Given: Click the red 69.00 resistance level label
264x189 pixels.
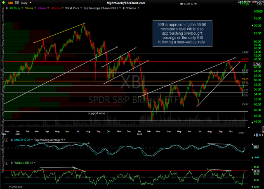Looking at the screenshot, I should pos(245,60).
